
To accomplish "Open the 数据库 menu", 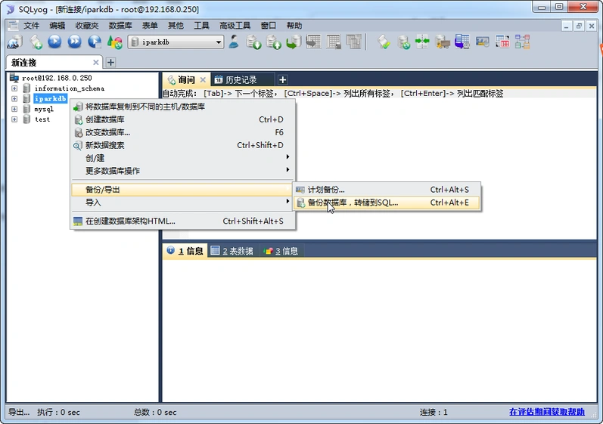I will click(x=120, y=26).
